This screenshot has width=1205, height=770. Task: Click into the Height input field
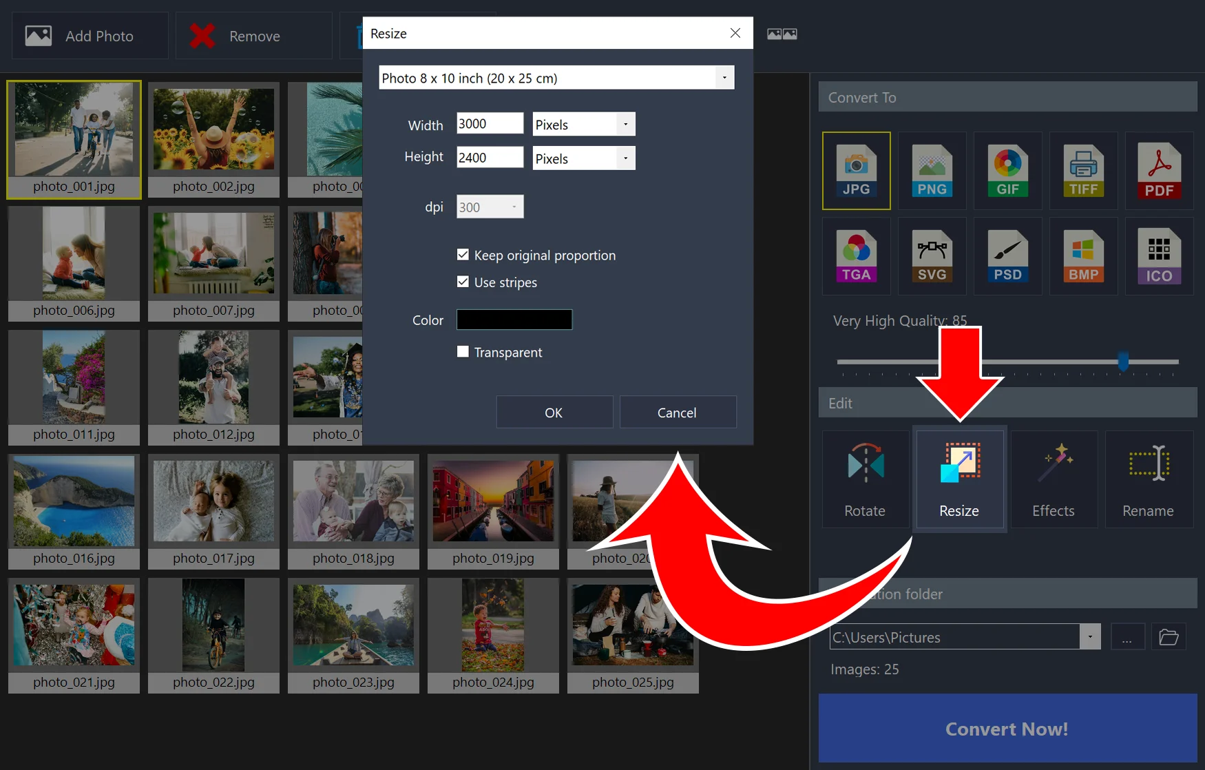490,158
